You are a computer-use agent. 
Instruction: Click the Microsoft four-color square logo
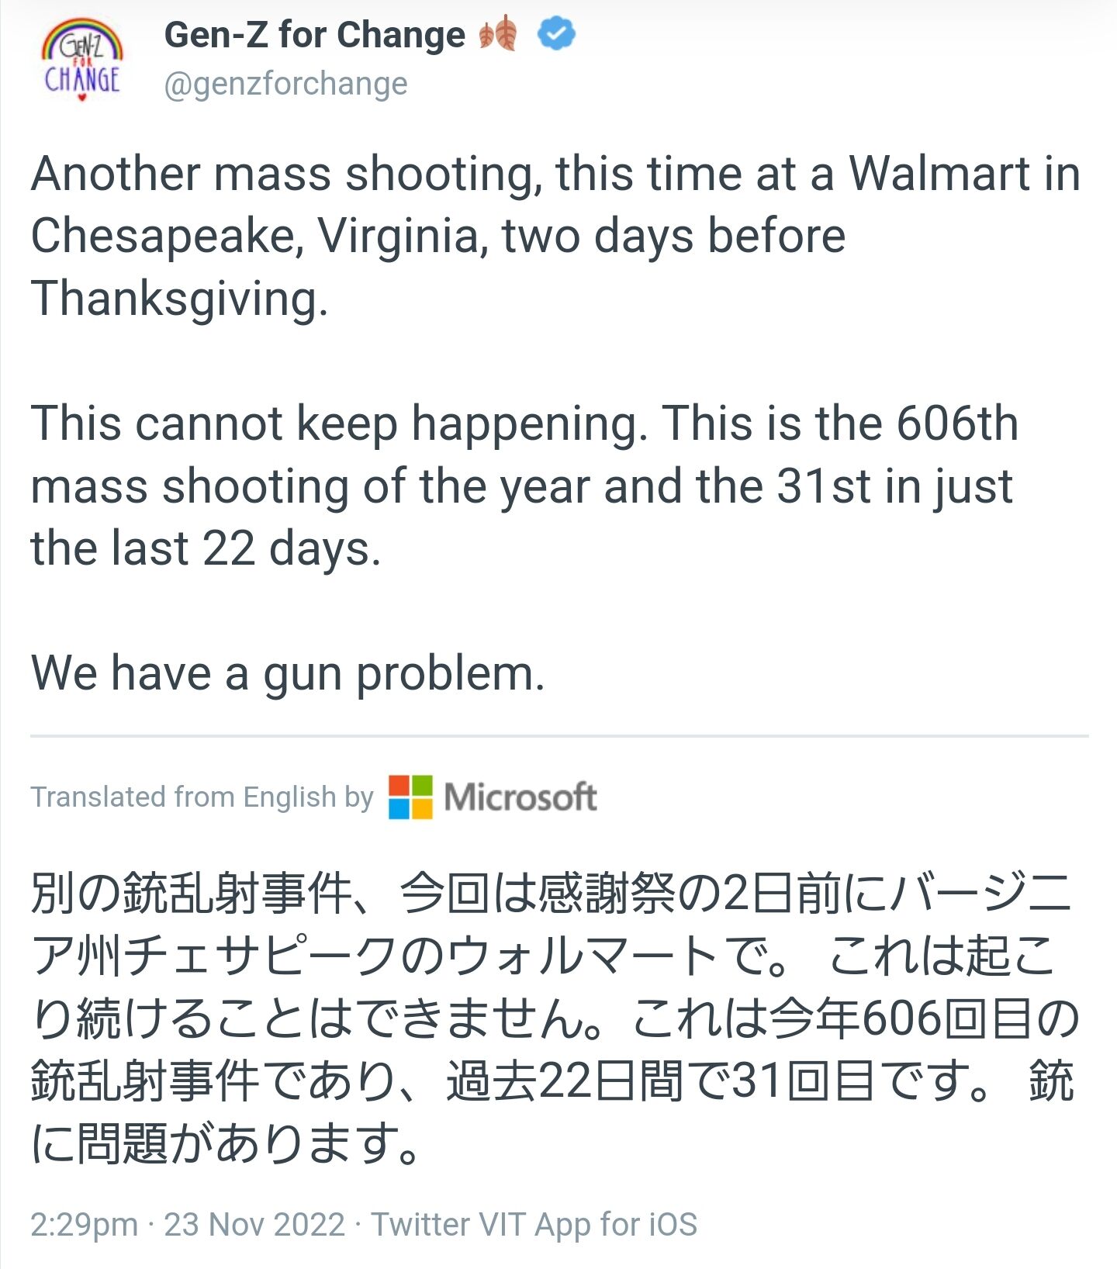click(x=410, y=797)
